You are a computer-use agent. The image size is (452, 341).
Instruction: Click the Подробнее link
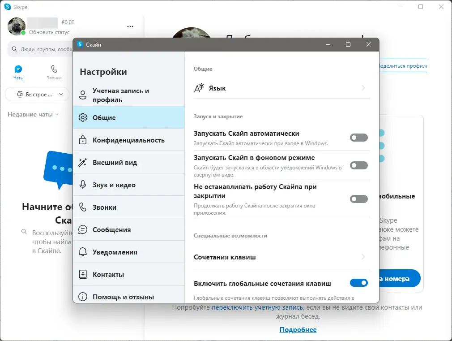298,330
